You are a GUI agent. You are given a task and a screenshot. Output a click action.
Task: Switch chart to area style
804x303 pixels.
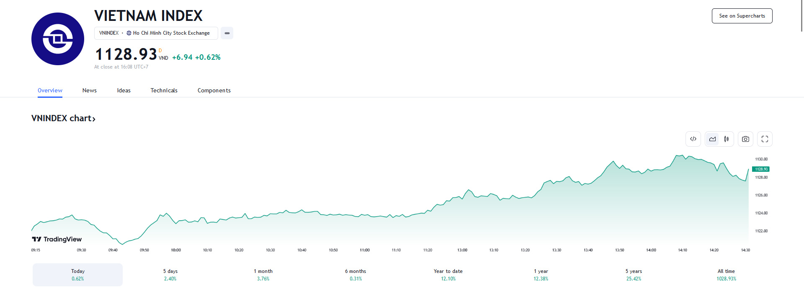click(712, 139)
